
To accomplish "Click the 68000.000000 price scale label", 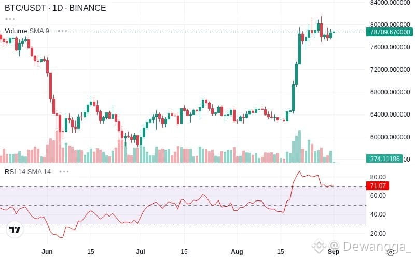I will point(390,92).
